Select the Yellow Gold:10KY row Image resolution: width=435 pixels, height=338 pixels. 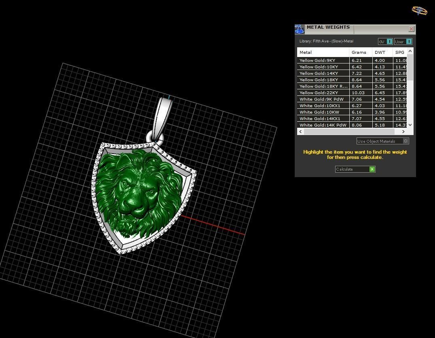click(x=352, y=67)
